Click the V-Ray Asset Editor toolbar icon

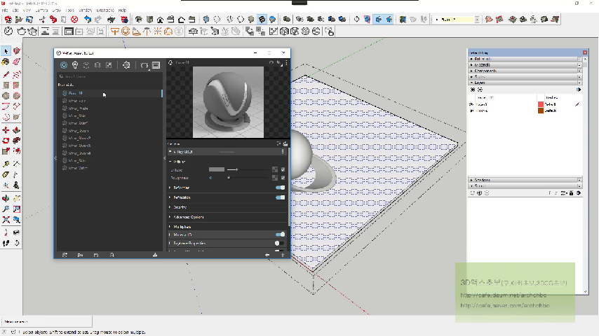[x=8, y=31]
